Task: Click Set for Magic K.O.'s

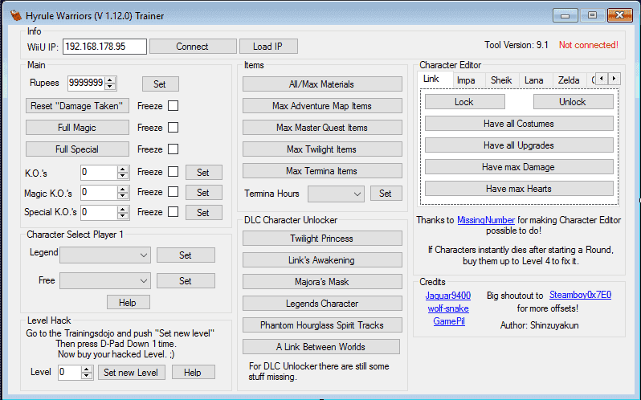Action: [203, 193]
